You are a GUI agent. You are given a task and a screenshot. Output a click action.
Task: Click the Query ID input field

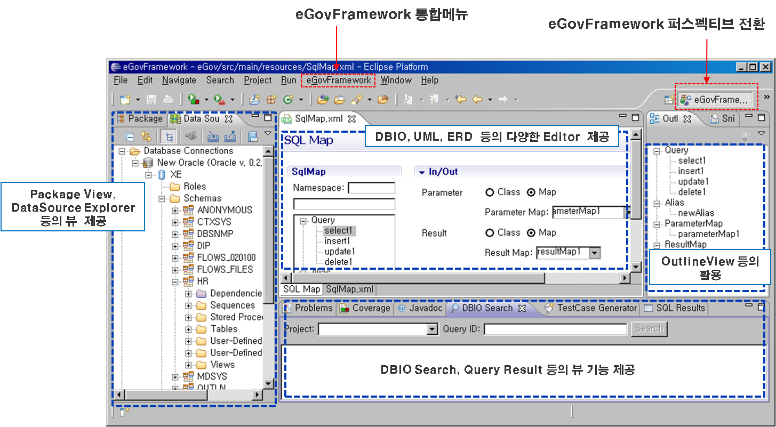coord(555,329)
